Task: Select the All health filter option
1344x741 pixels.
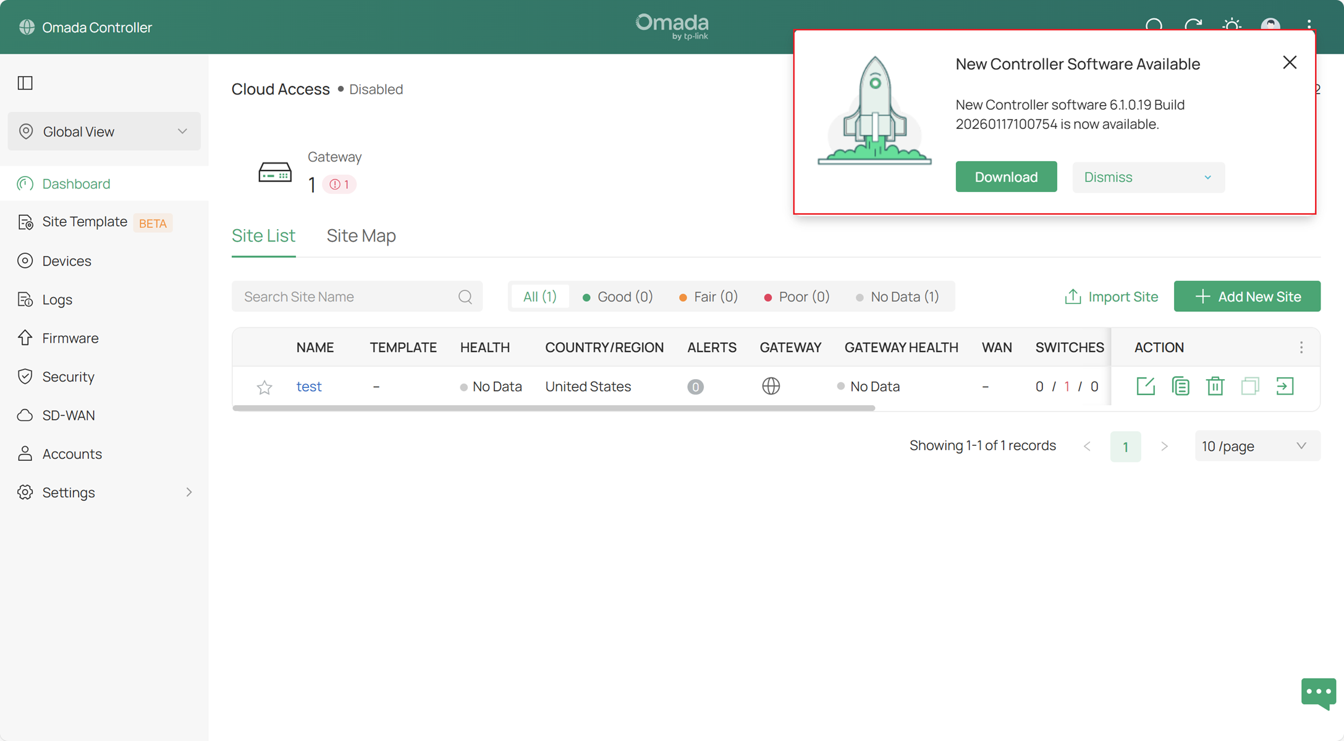Action: 539,296
